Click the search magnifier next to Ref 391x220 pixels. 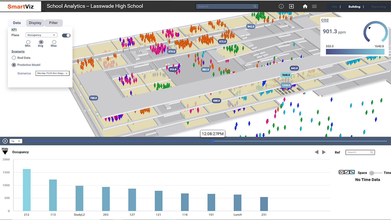click(372, 152)
